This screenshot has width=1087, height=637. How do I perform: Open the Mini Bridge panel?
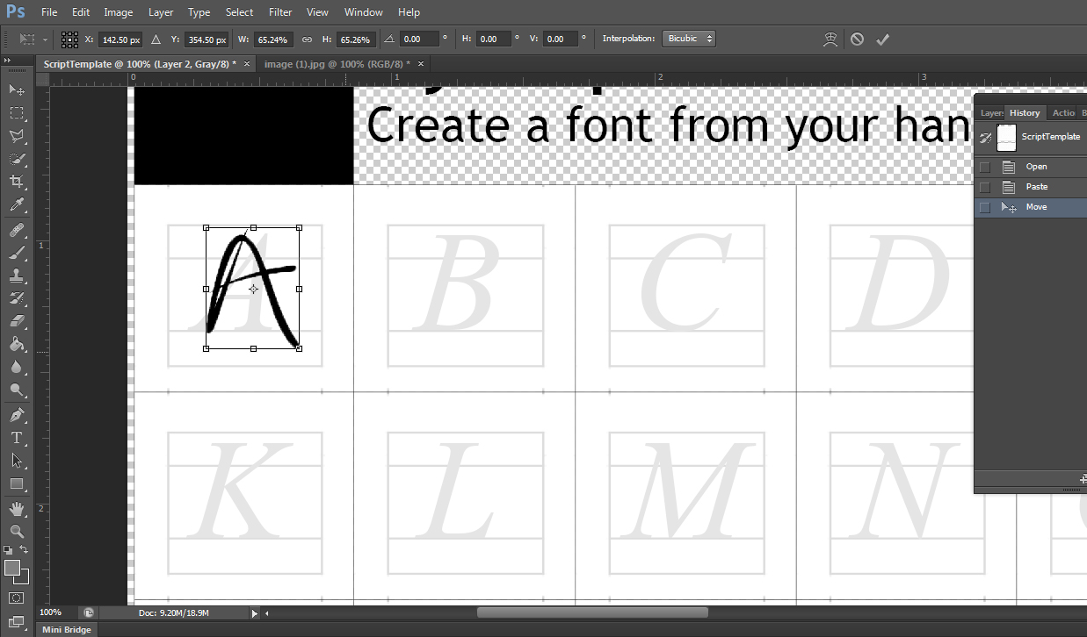66,629
